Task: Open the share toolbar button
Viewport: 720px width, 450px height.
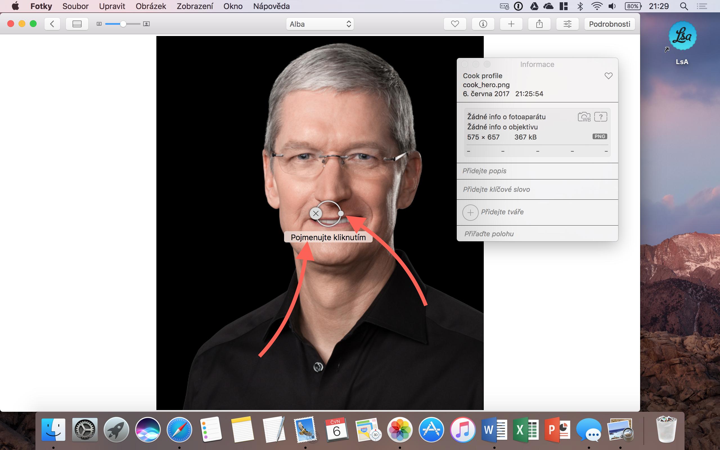Action: click(x=539, y=24)
